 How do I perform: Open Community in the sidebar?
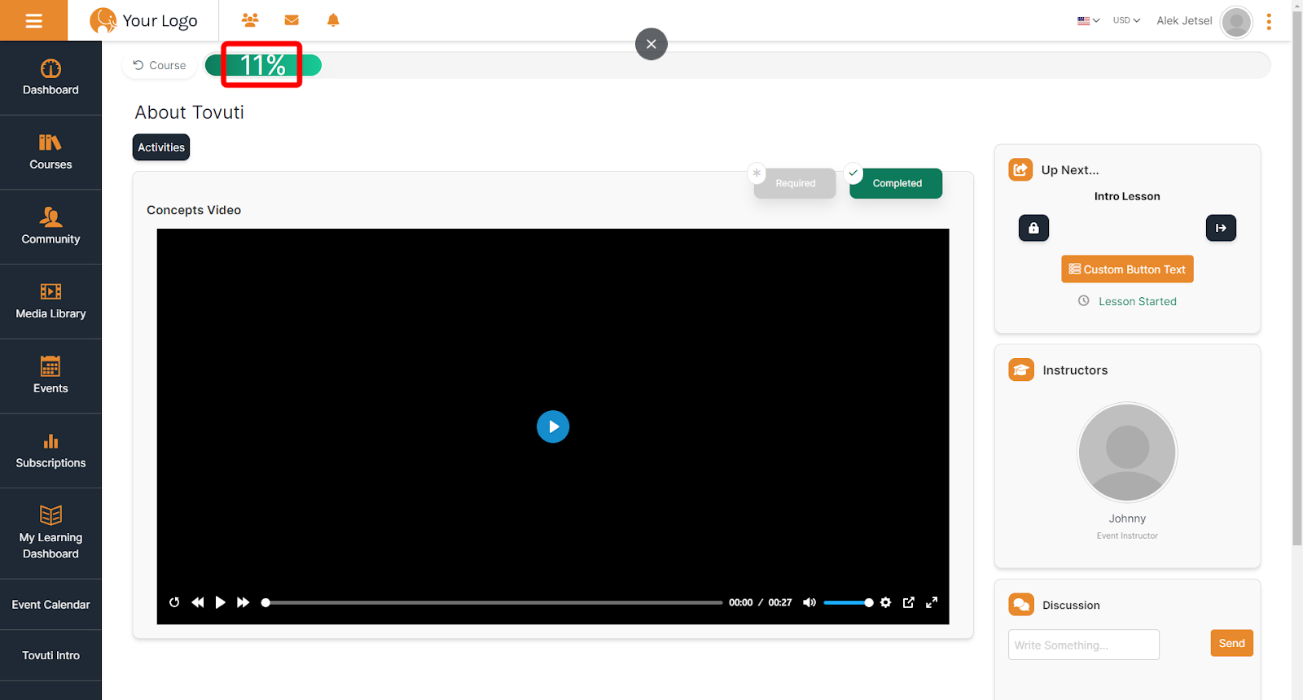(50, 227)
